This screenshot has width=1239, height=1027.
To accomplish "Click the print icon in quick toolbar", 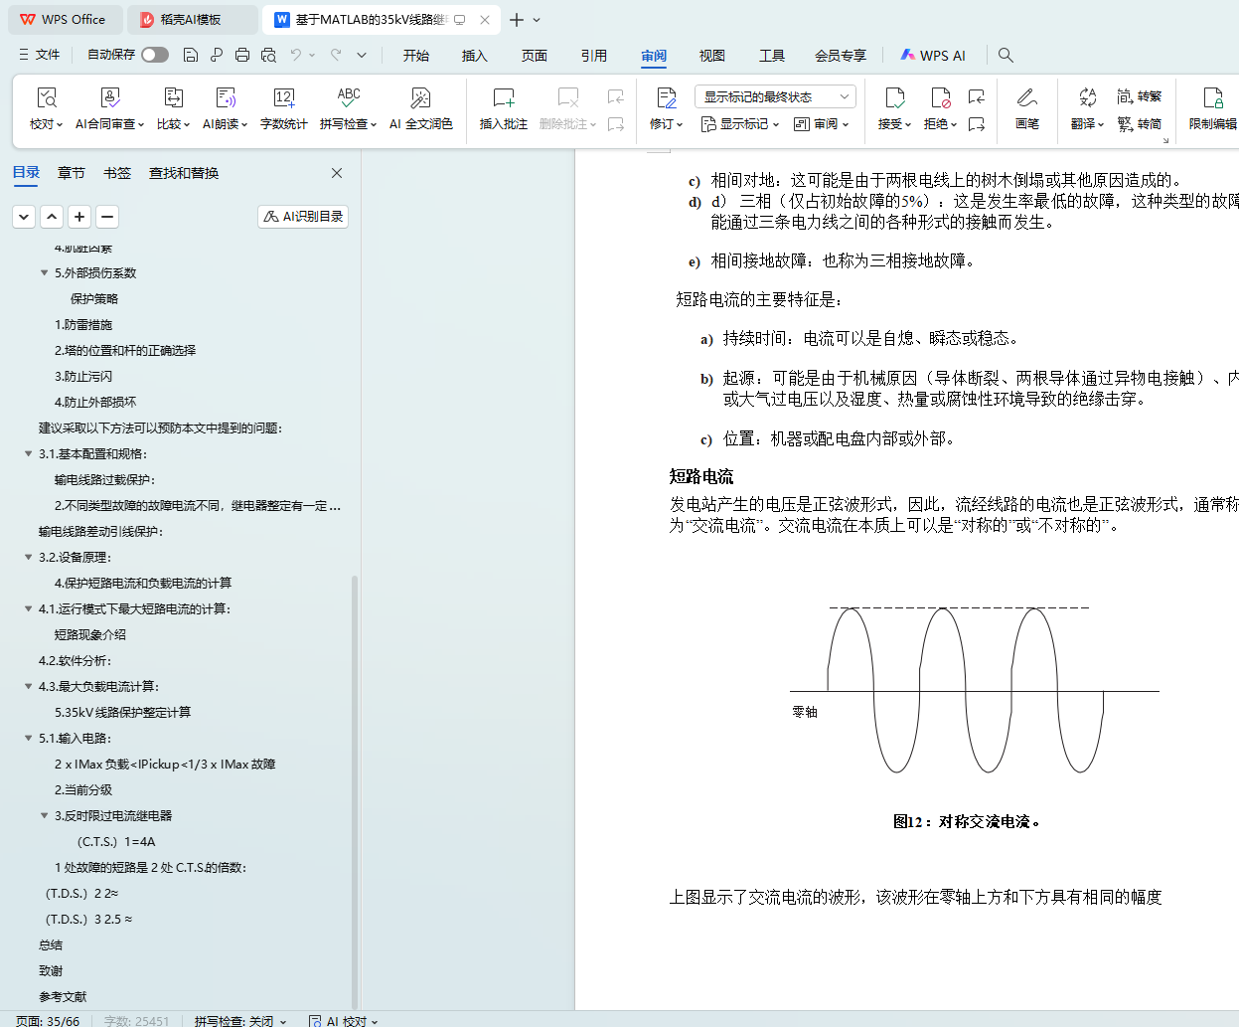I will pos(242,55).
